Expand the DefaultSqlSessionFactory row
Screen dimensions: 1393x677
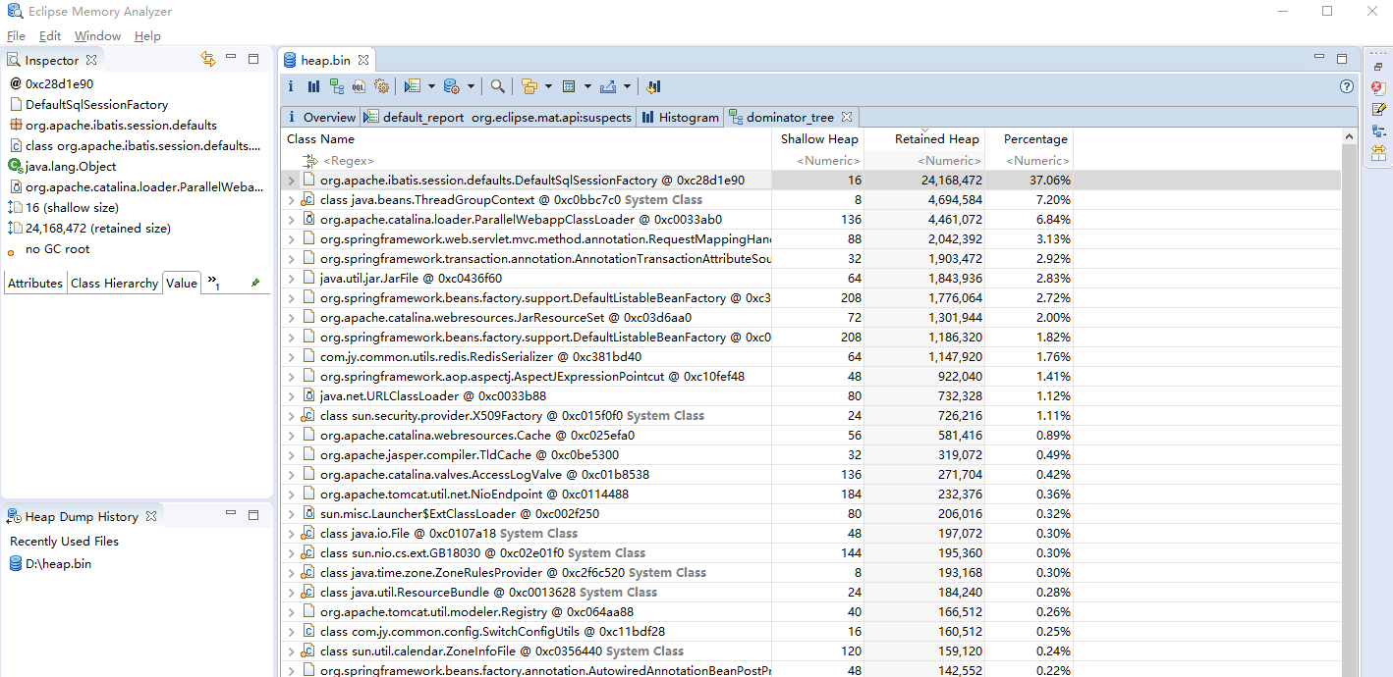291,181
